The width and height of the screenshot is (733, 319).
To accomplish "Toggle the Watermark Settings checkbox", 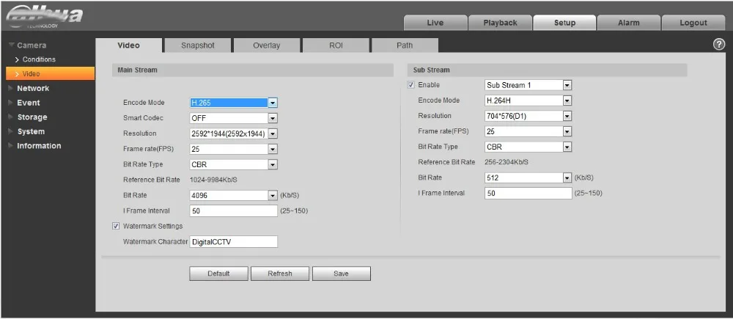I will coord(116,226).
